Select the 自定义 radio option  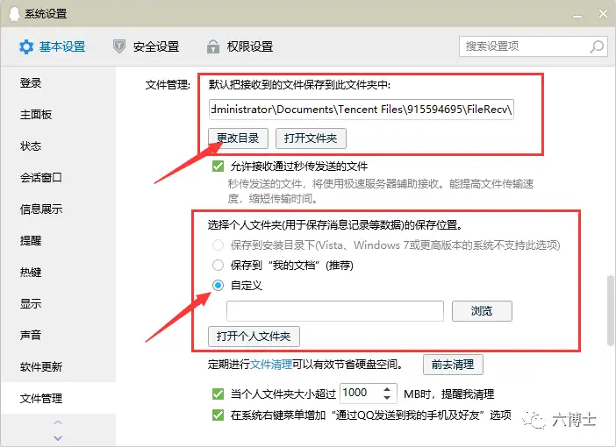coord(218,286)
